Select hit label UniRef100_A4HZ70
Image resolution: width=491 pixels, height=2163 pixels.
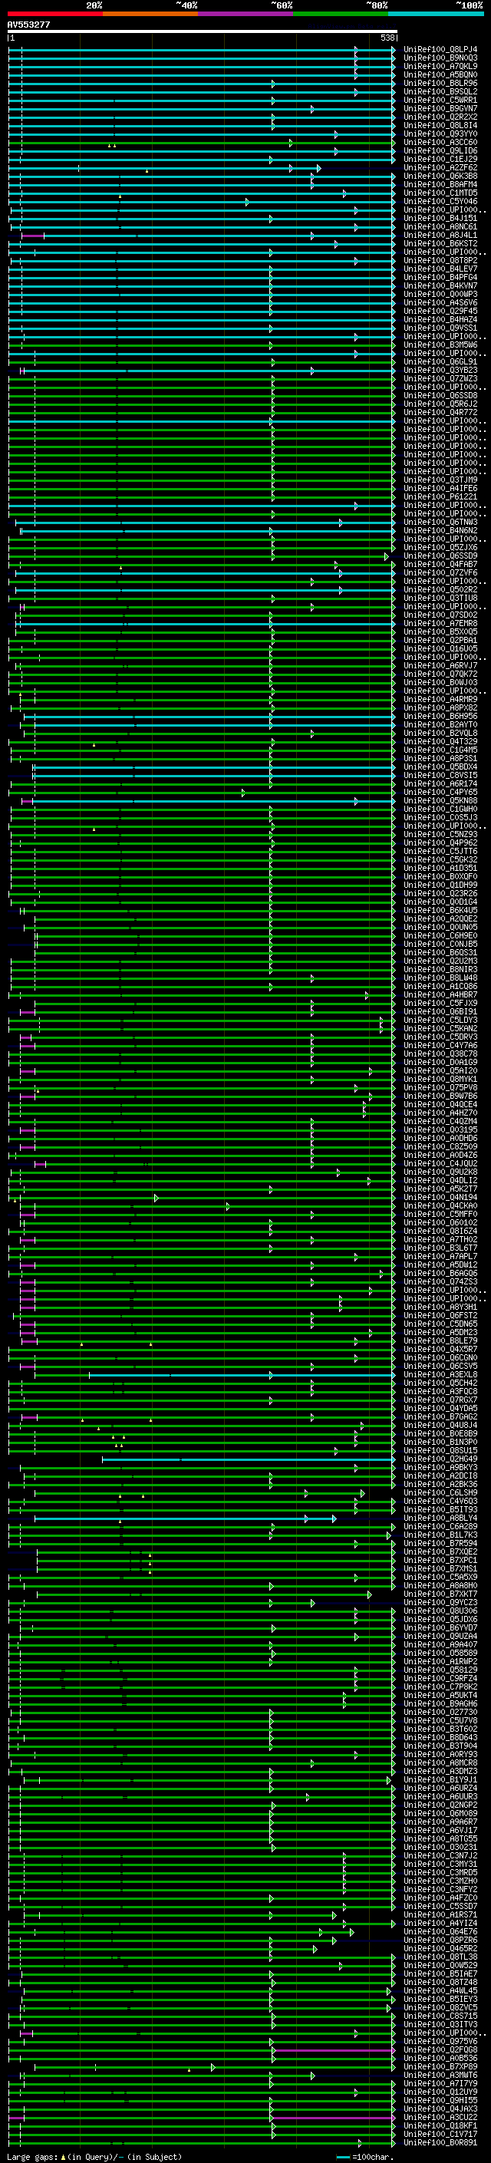440,1113
